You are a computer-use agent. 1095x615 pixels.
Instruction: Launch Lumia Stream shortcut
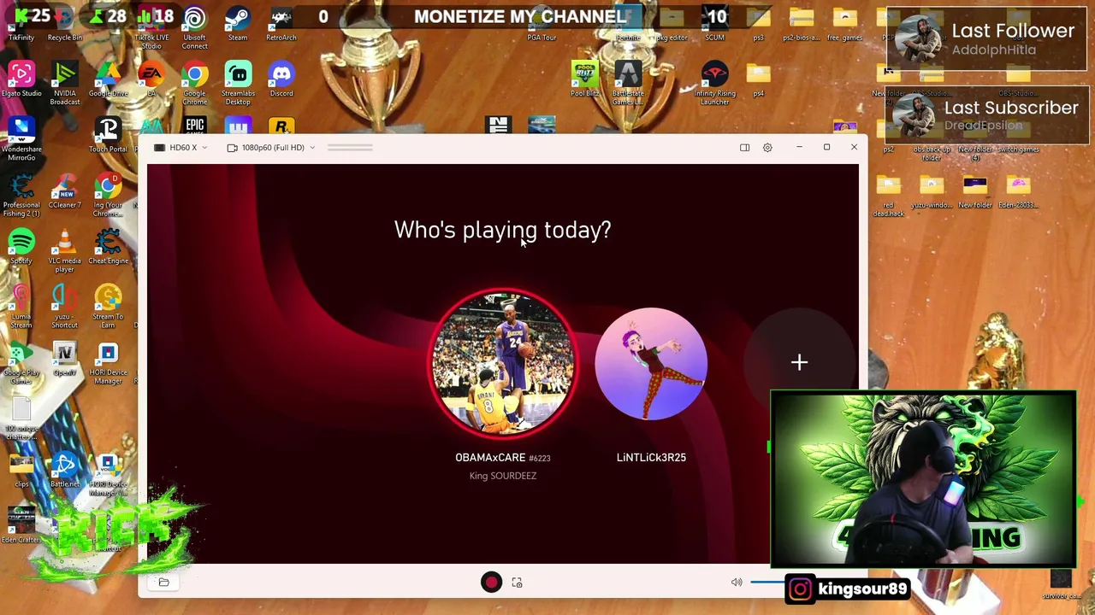pos(21,307)
